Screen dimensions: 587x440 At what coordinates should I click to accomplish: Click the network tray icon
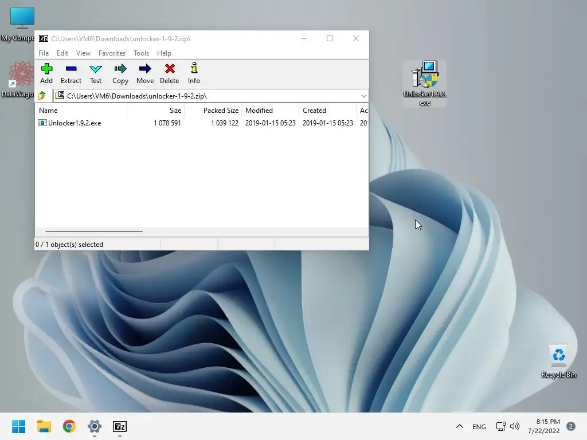[x=500, y=426]
